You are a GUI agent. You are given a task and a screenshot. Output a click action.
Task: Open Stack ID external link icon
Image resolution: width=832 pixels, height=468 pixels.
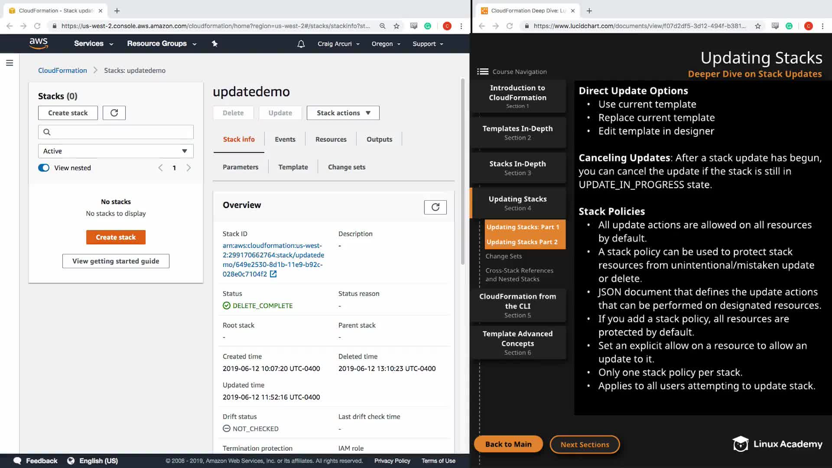click(273, 274)
